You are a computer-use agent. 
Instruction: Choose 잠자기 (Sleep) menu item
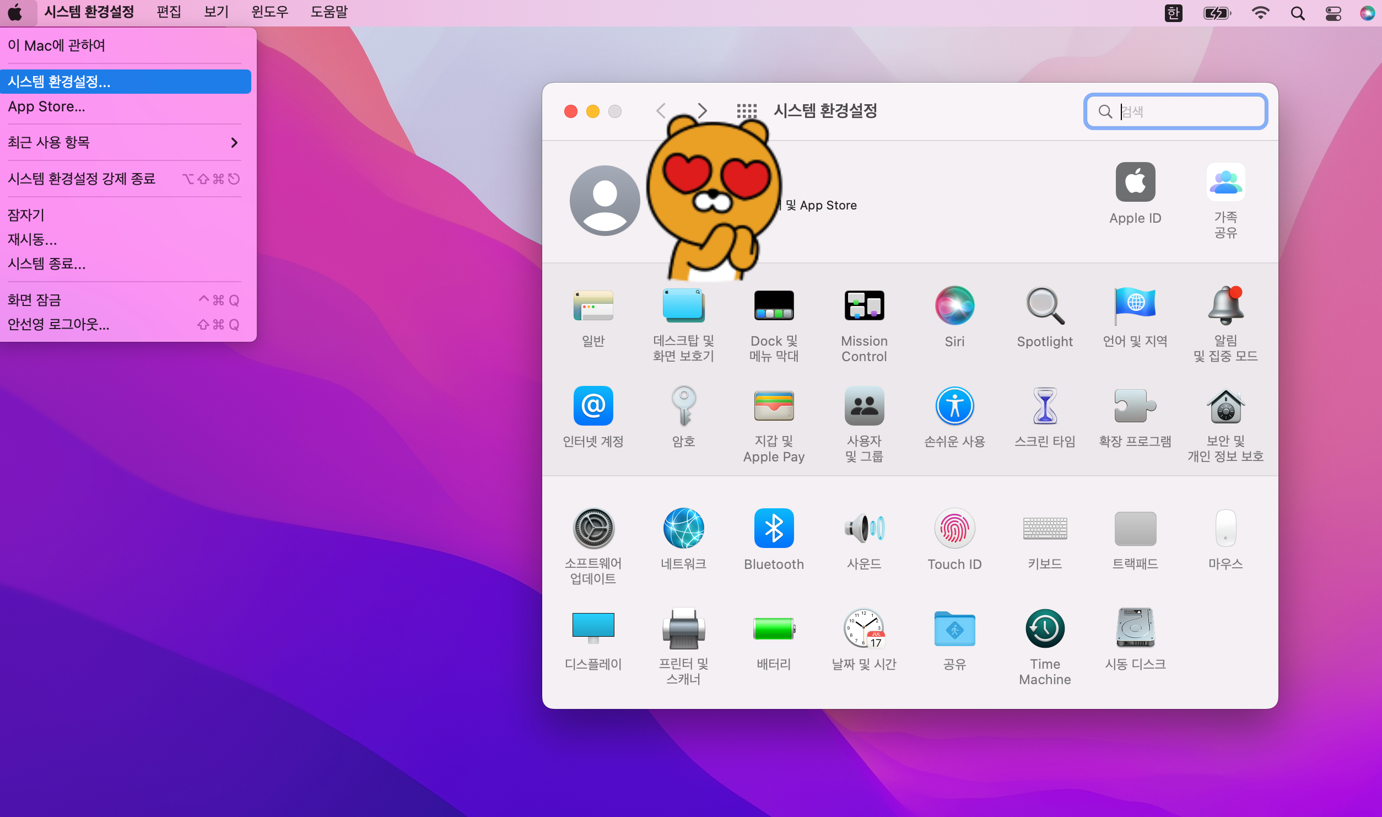pos(126,215)
